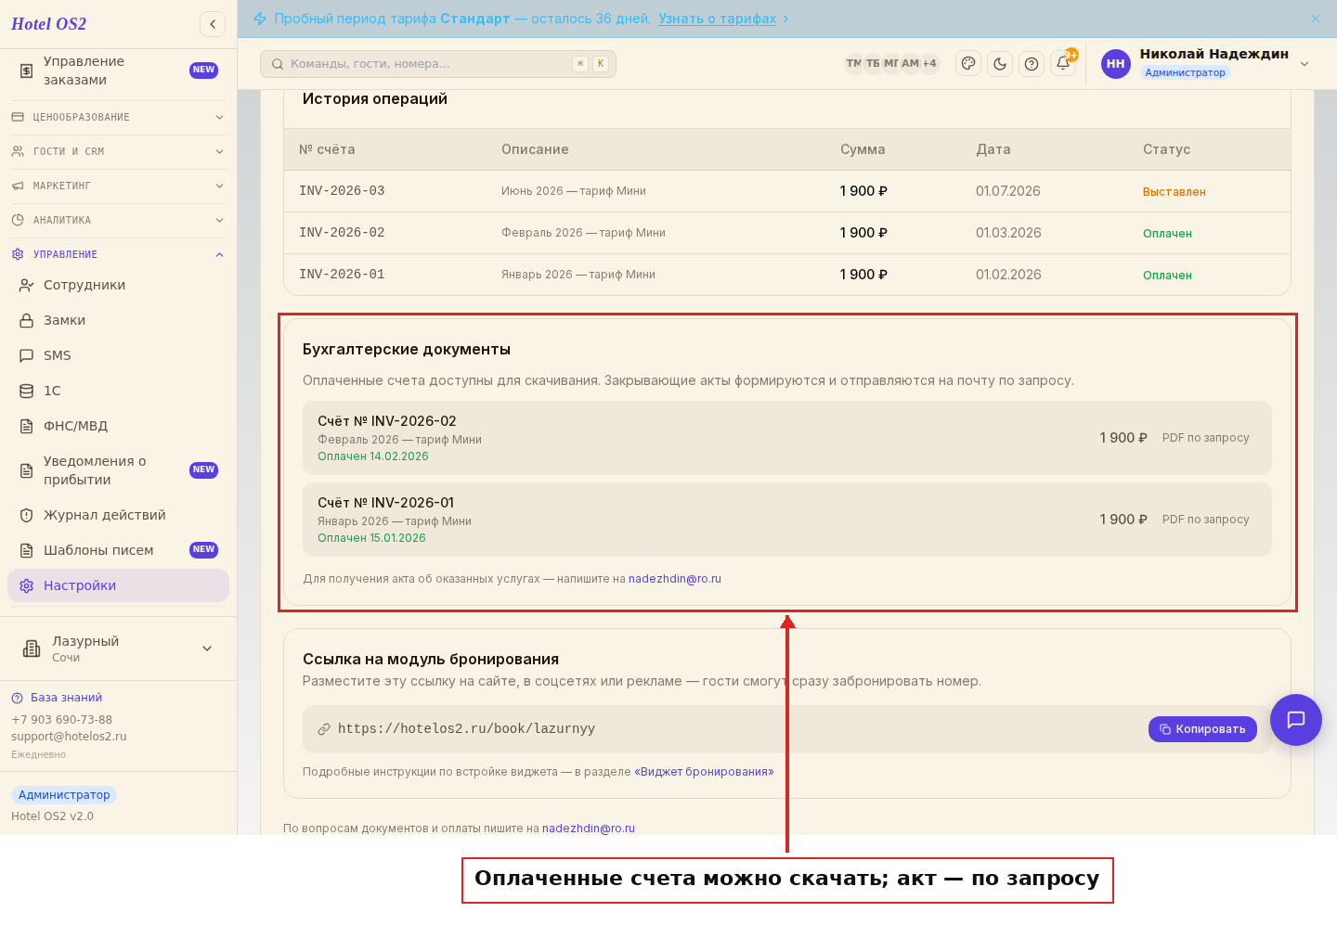Open Шаблоны писем page
This screenshot has height=925, width=1337.
pos(118,550)
